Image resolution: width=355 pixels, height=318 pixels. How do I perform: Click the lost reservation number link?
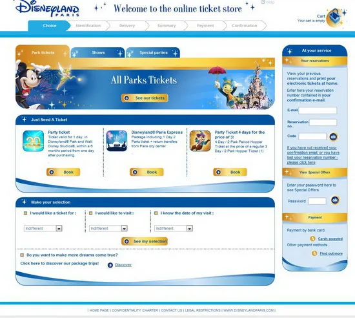click(313, 155)
